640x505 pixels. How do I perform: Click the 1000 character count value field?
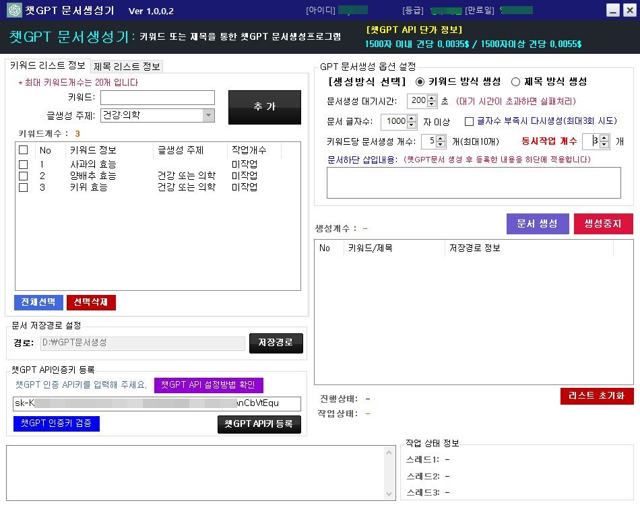[x=394, y=122]
